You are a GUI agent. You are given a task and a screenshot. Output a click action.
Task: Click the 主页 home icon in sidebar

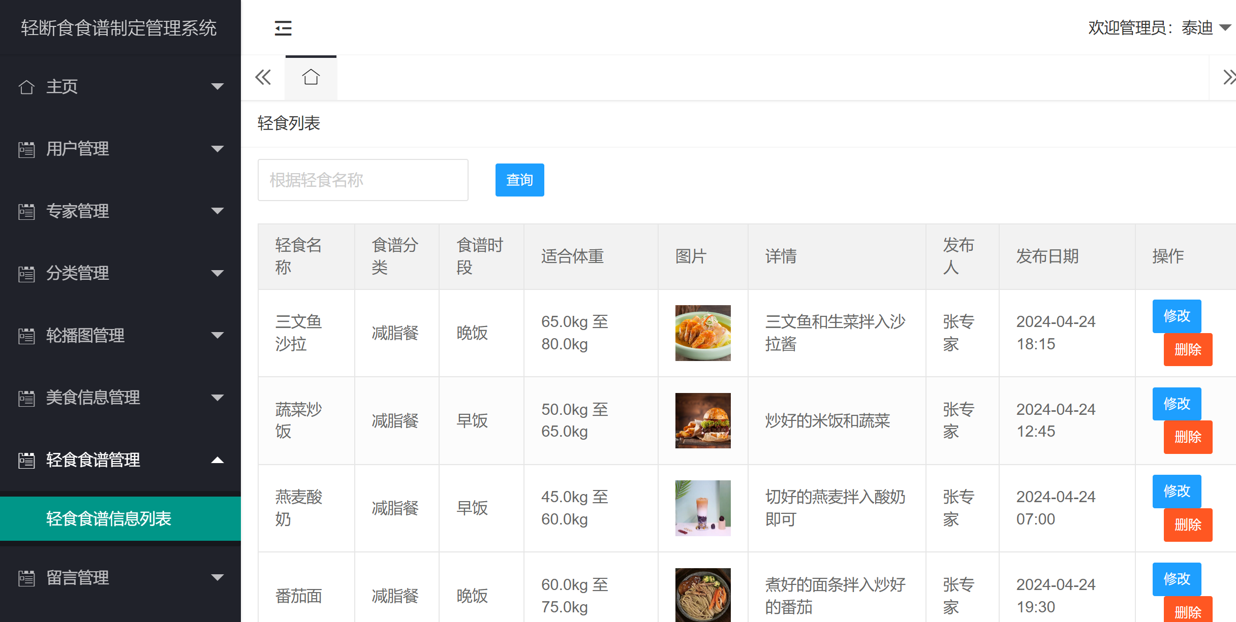26,87
